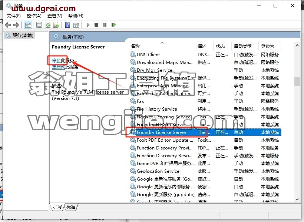Open the 文件(F) menu
The image size is (304, 222).
14,16
